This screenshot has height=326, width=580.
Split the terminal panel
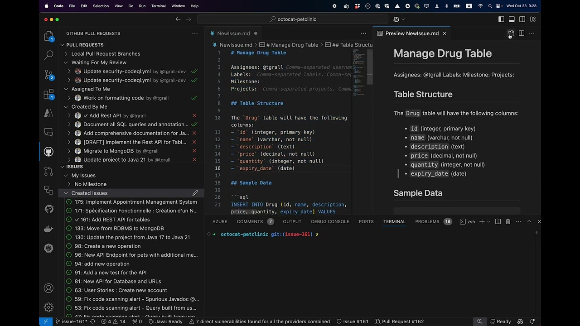[498, 221]
